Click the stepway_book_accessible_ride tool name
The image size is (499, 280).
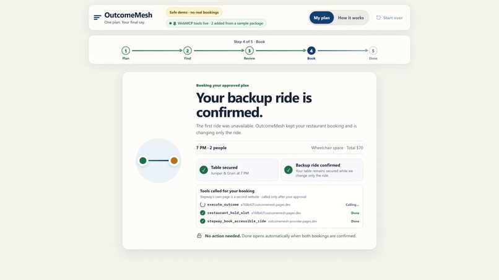click(x=236, y=221)
